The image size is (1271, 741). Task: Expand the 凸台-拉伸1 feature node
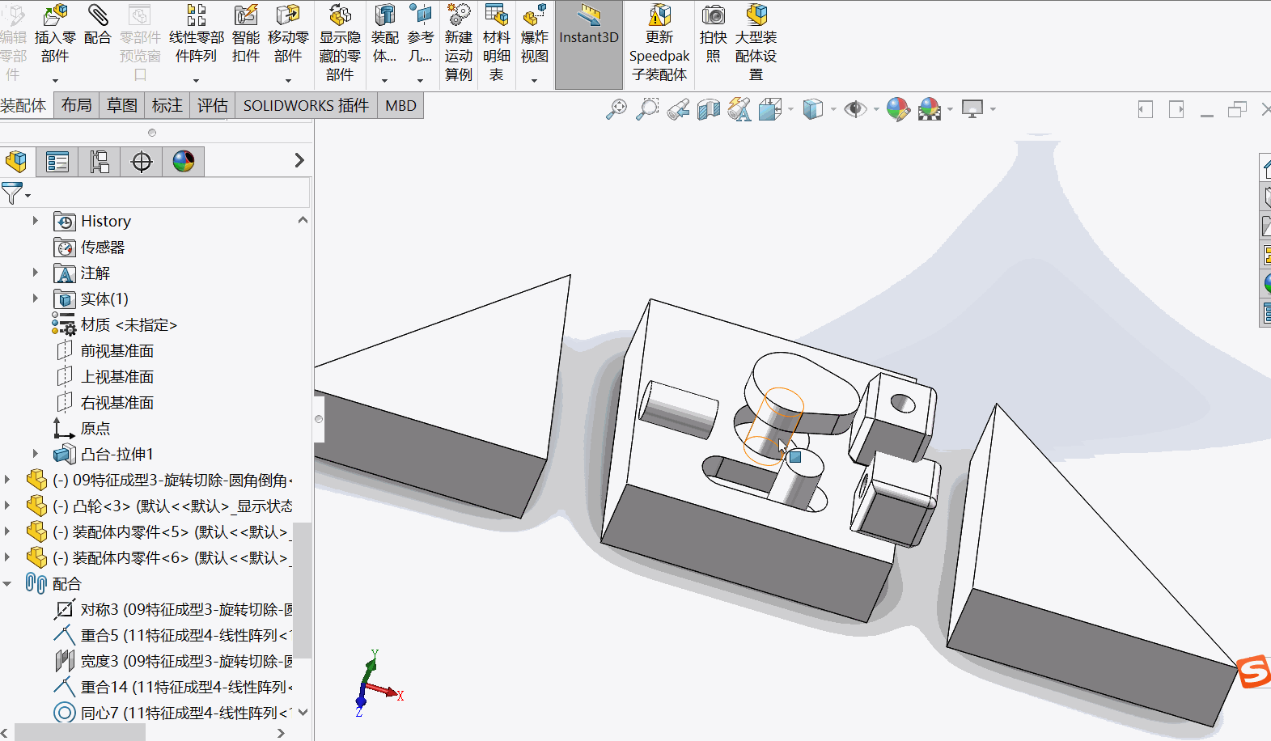[x=35, y=454]
